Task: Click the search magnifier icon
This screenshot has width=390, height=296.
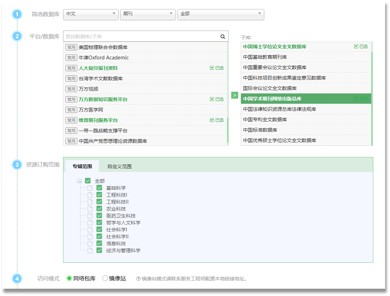Action: pos(222,36)
